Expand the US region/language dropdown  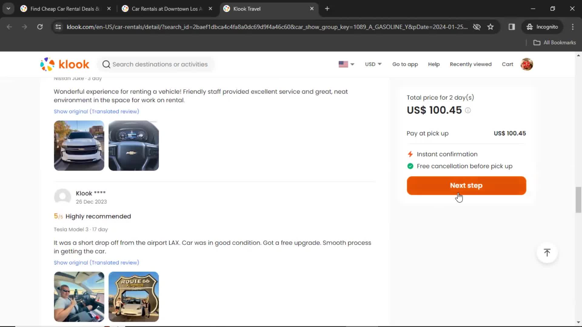[x=345, y=64]
